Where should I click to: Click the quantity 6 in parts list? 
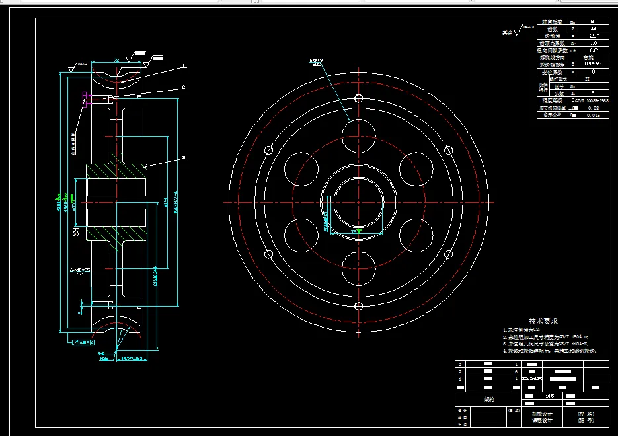pyautogui.click(x=516, y=371)
